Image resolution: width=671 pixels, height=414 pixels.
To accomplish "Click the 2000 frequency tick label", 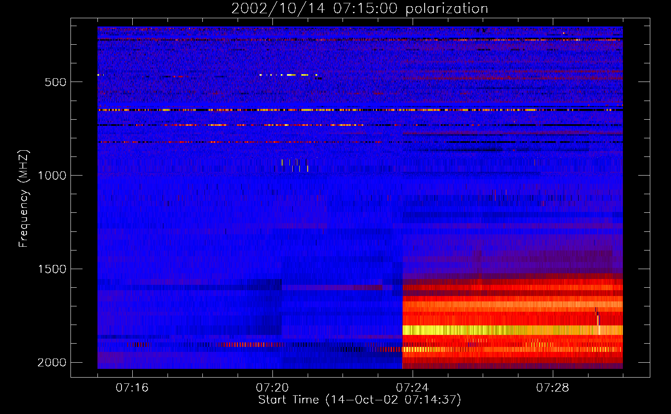I will 52,363.
